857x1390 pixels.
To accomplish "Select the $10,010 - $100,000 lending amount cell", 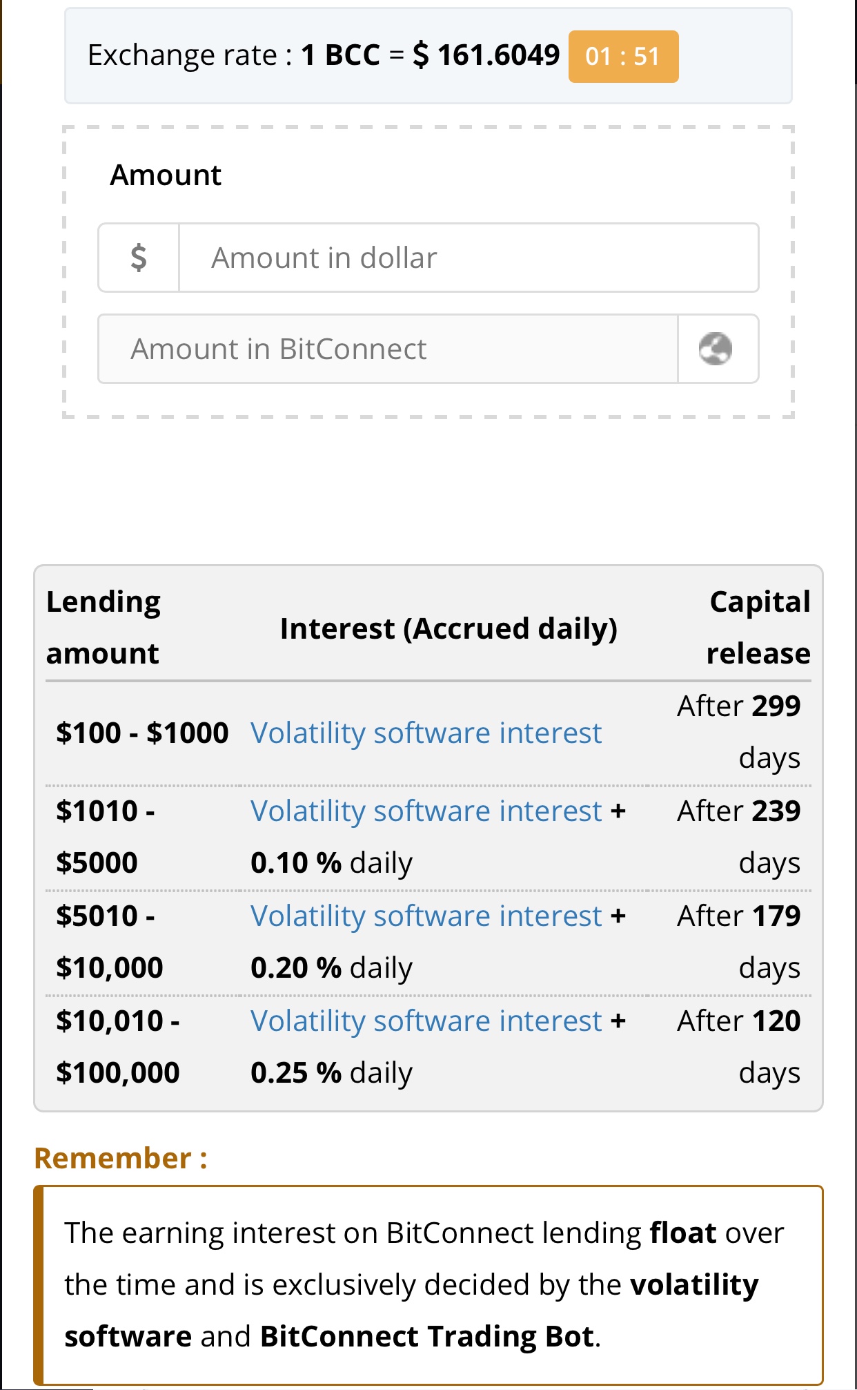I will point(118,1047).
